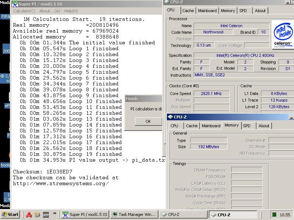This screenshot has height=220, width=294.
Task: Expand the quick launch chevron overflow
Action: (54, 213)
